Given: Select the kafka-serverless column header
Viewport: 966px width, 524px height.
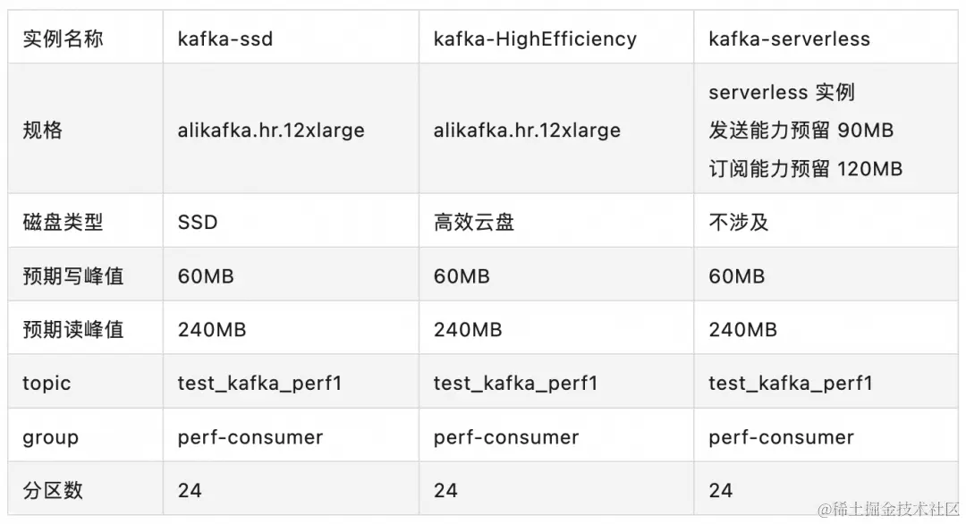Looking at the screenshot, I should [x=789, y=38].
